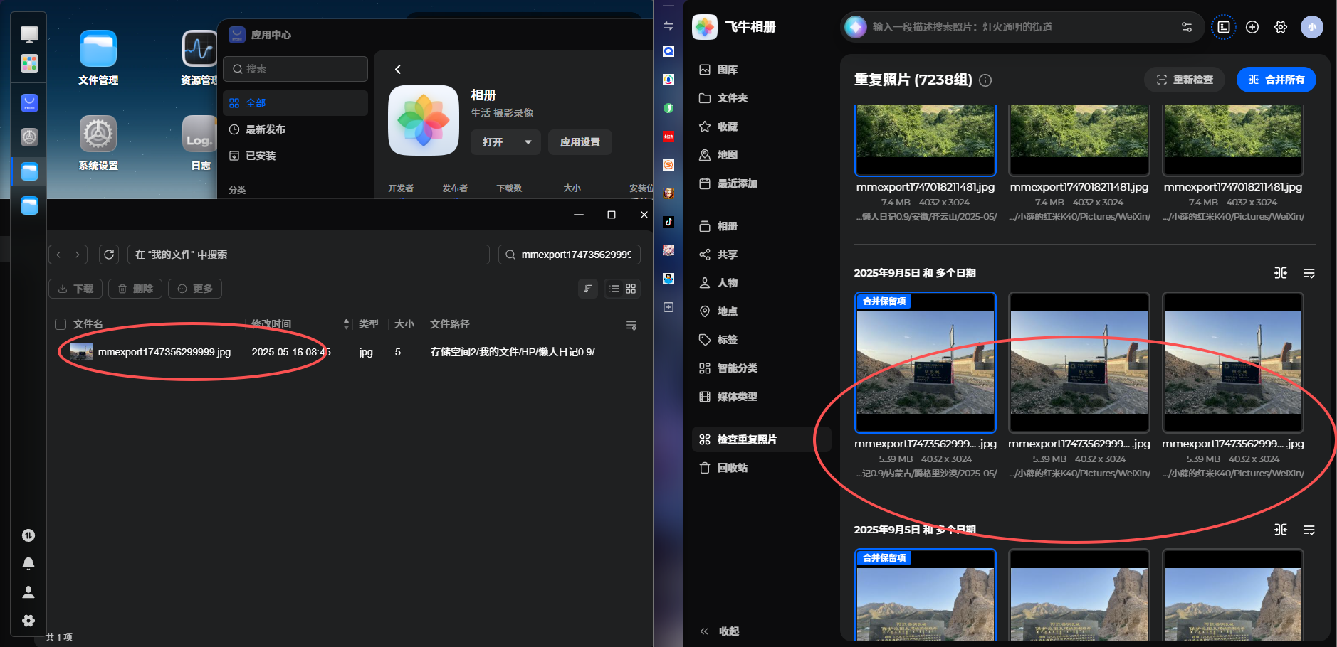1337x647 pixels.
Task: Click the 文件名 column header
Action: pos(88,324)
